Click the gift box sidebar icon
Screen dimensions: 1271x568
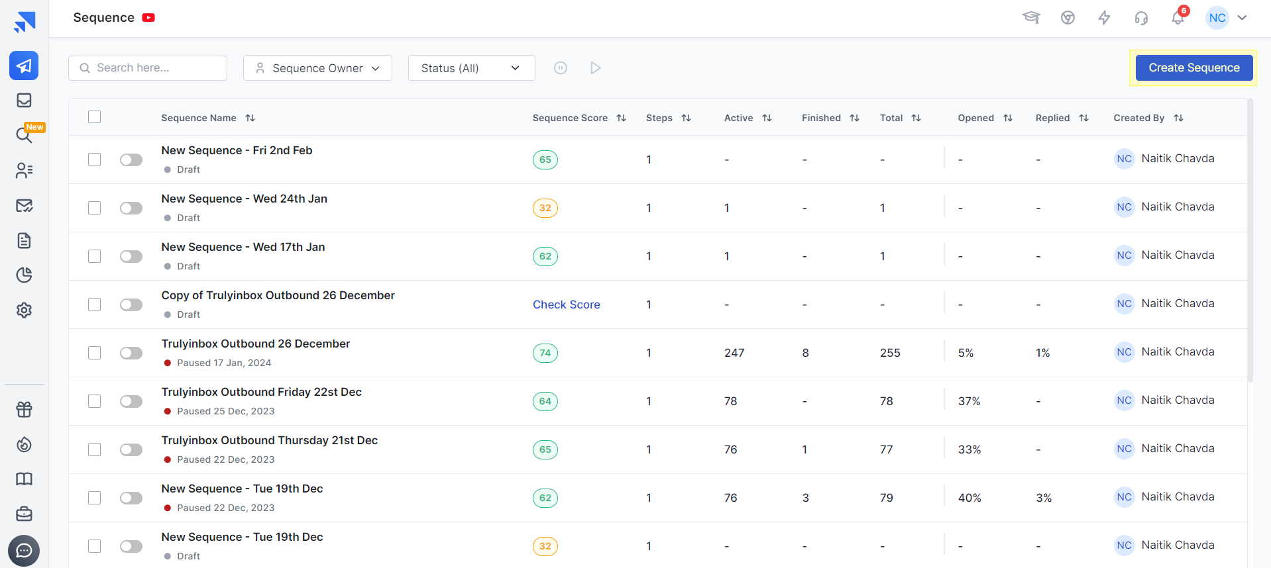point(24,410)
